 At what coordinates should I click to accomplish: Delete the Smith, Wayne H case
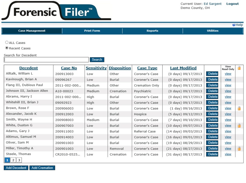click(x=212, y=120)
